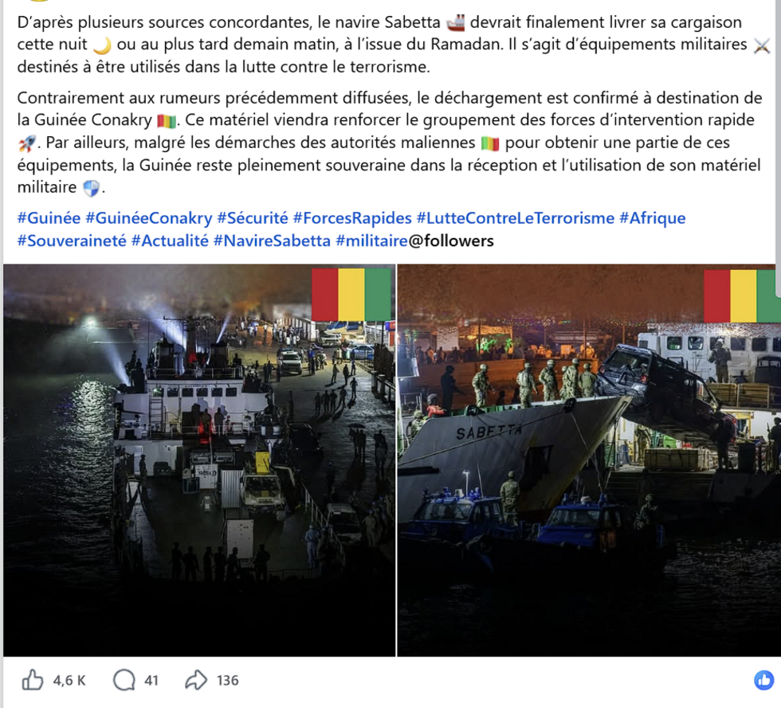Open the #Afrique hashtag
This screenshot has height=708, width=781.
[653, 218]
